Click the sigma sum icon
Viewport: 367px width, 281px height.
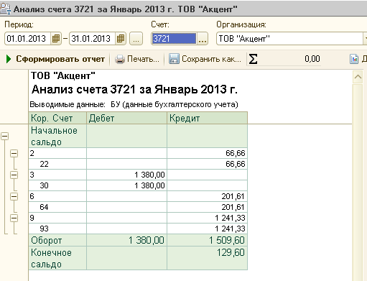pos(253,59)
